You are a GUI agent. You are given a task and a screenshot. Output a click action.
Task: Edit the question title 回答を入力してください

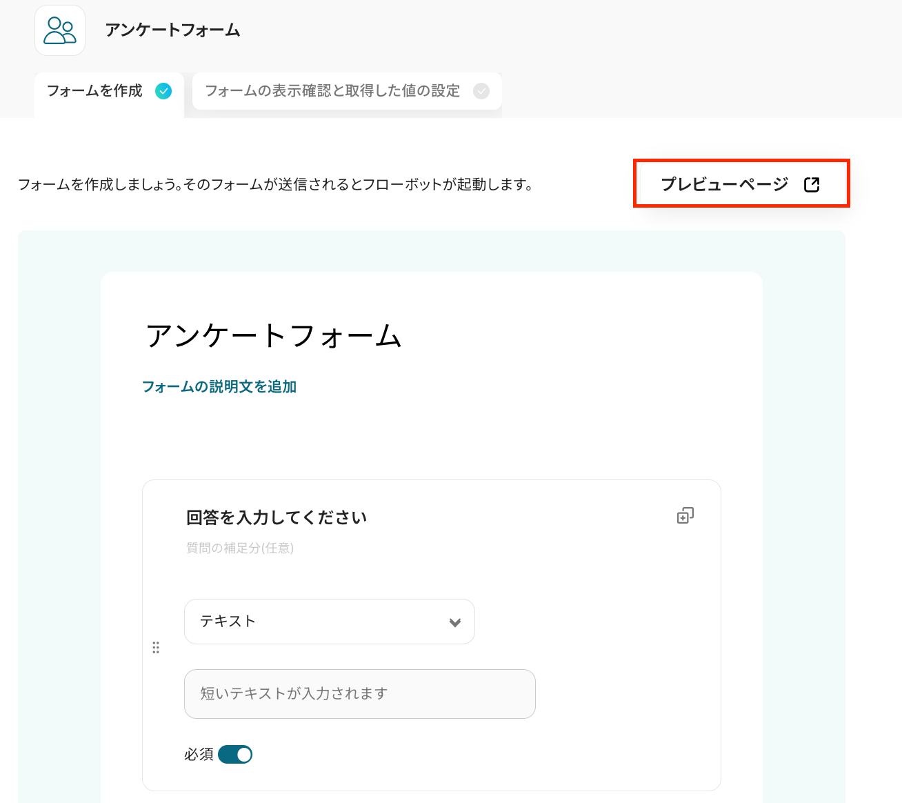click(277, 517)
